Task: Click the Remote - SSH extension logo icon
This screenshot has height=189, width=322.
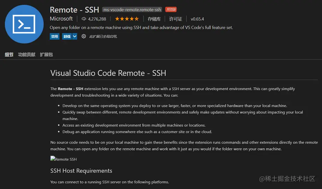Action: click(x=24, y=24)
